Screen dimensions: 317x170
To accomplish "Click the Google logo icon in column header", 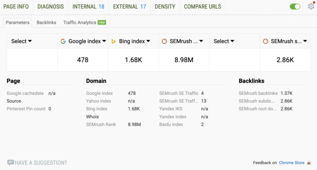I will tap(63, 41).
